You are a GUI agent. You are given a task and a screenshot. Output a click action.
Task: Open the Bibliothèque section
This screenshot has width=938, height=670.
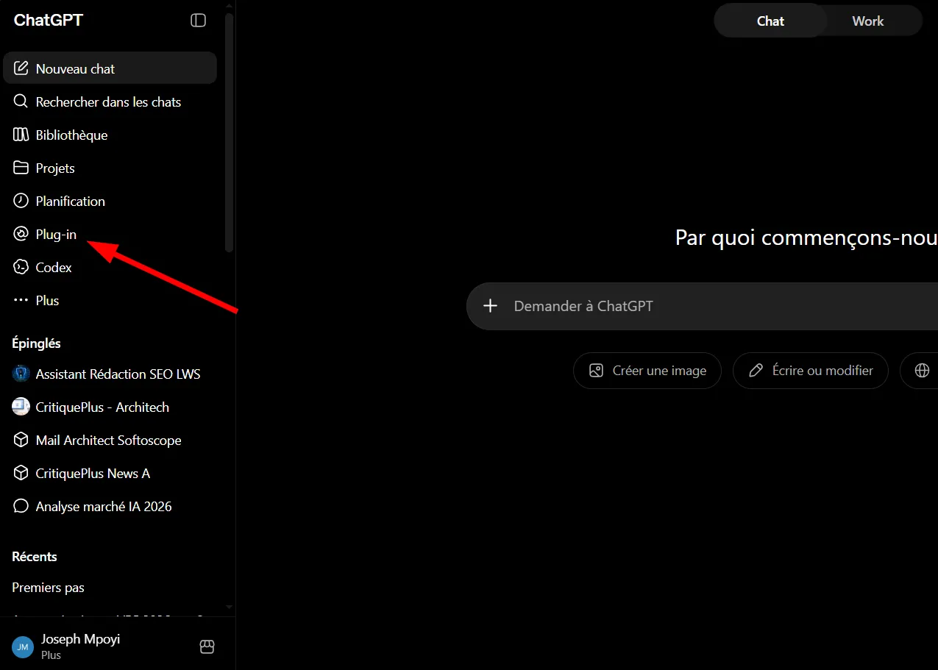tap(110, 135)
